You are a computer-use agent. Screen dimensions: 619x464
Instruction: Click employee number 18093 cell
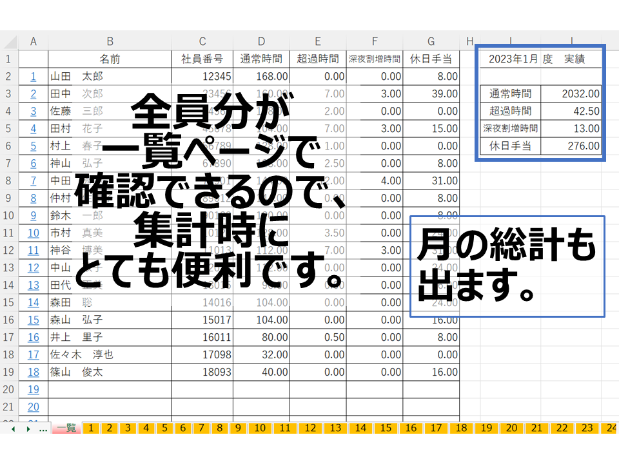pyautogui.click(x=202, y=372)
